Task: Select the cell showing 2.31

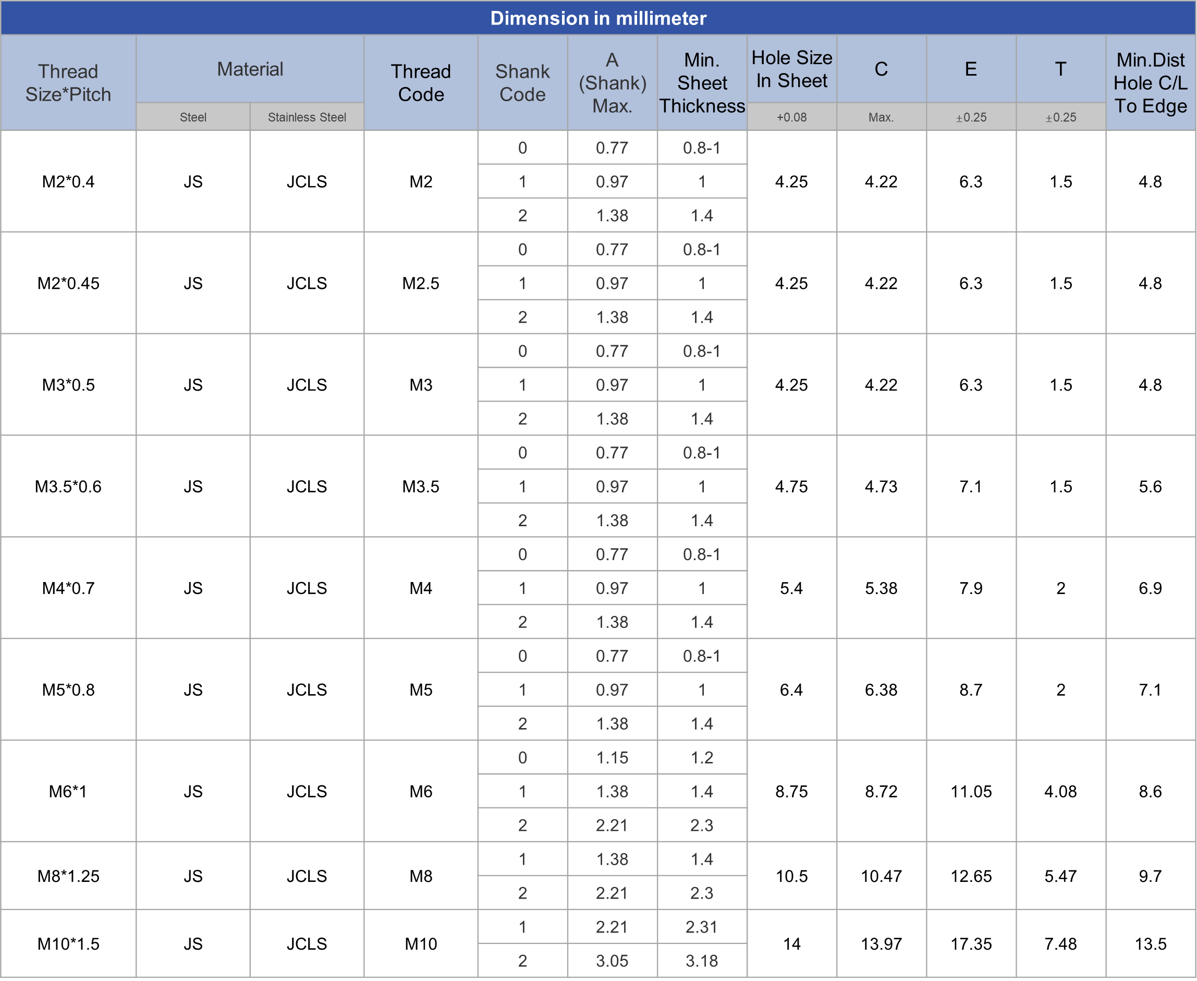Action: click(x=702, y=927)
